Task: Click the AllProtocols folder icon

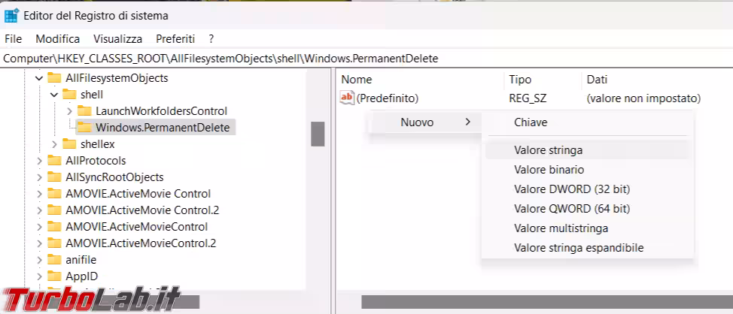Action: pos(54,161)
